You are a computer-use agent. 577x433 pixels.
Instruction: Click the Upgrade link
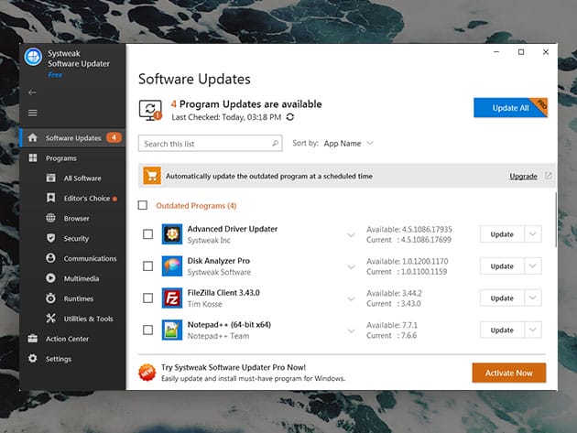[523, 176]
